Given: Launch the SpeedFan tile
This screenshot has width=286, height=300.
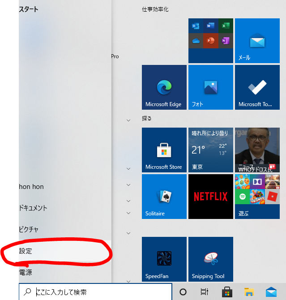Looking at the screenshot, I should tap(164, 259).
